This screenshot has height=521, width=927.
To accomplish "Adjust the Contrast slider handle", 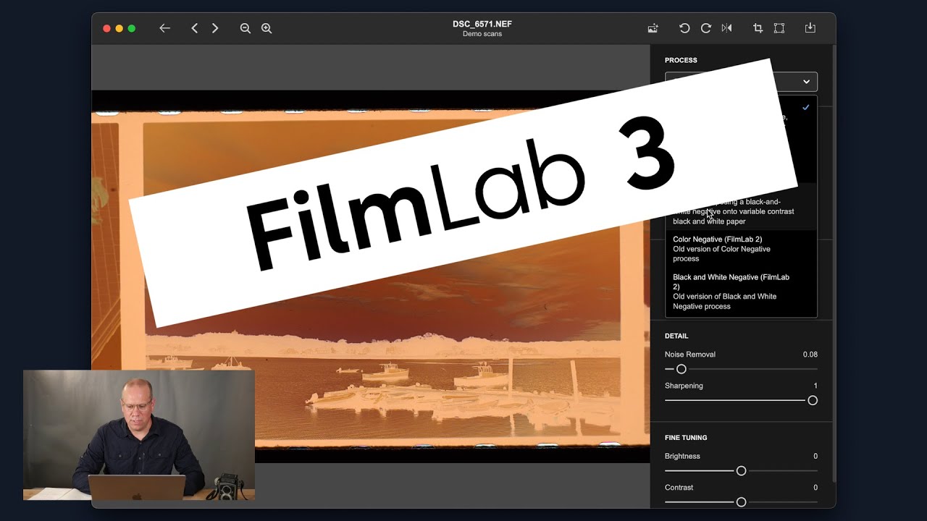I will point(741,502).
